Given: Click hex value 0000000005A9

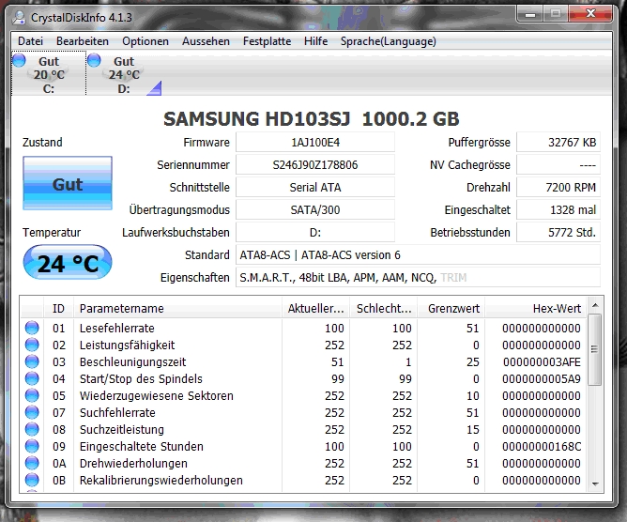Looking at the screenshot, I should pos(542,378).
